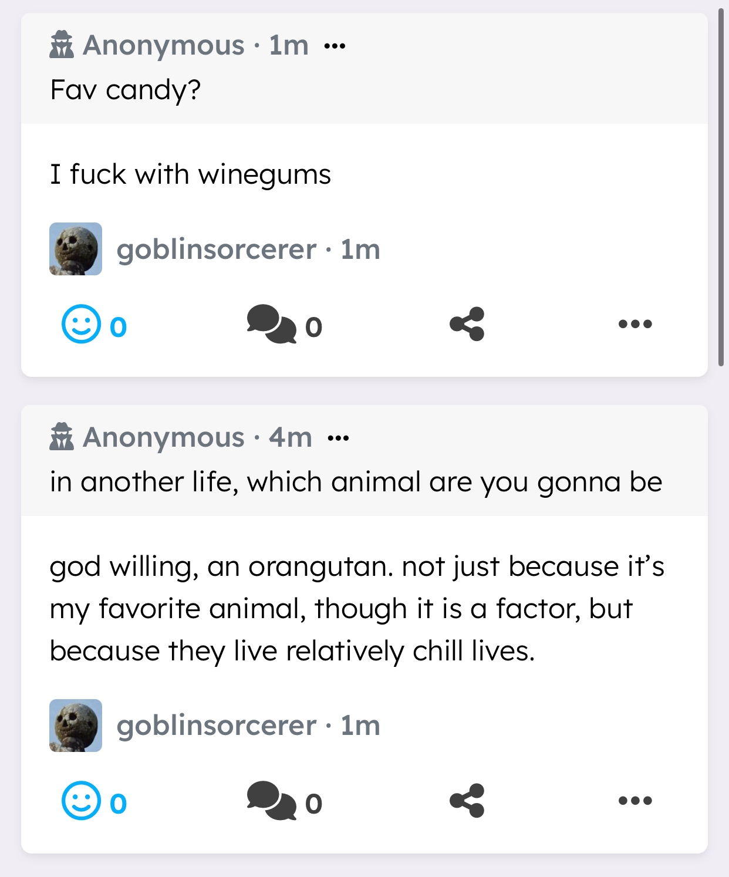Open ellipsis menu beside the animal question

point(338,438)
